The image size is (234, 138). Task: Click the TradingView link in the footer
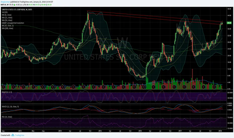20,135
